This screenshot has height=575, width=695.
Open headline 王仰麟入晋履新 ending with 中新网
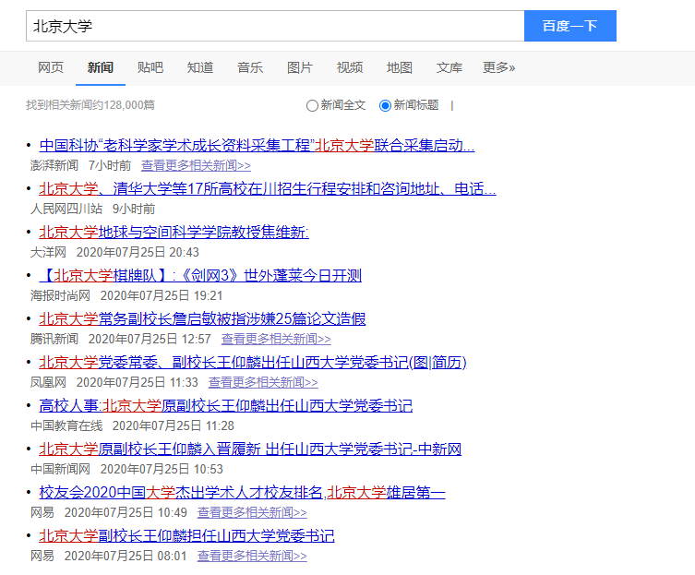click(x=250, y=449)
